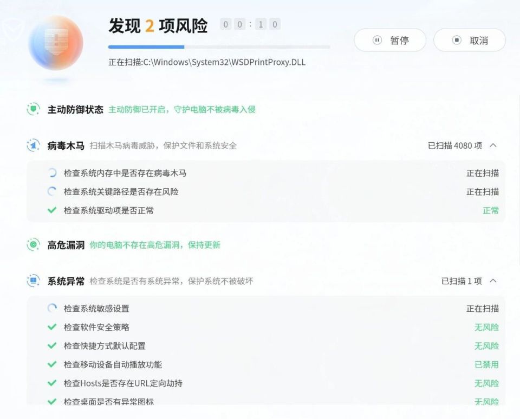The image size is (520, 419).
Task: Click the spinning loader beside 检查系统内存中是否存在病毒木马
Action: (x=53, y=172)
